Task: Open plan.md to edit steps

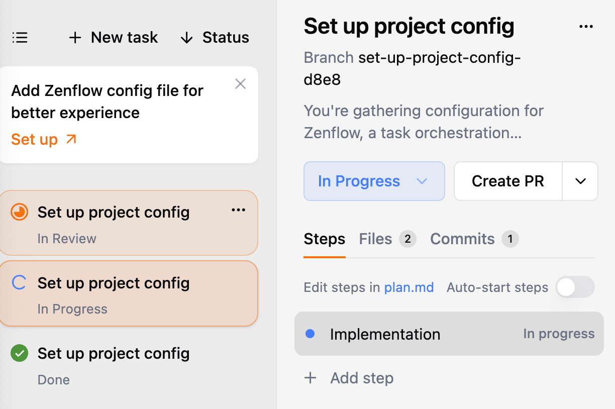Action: click(409, 287)
